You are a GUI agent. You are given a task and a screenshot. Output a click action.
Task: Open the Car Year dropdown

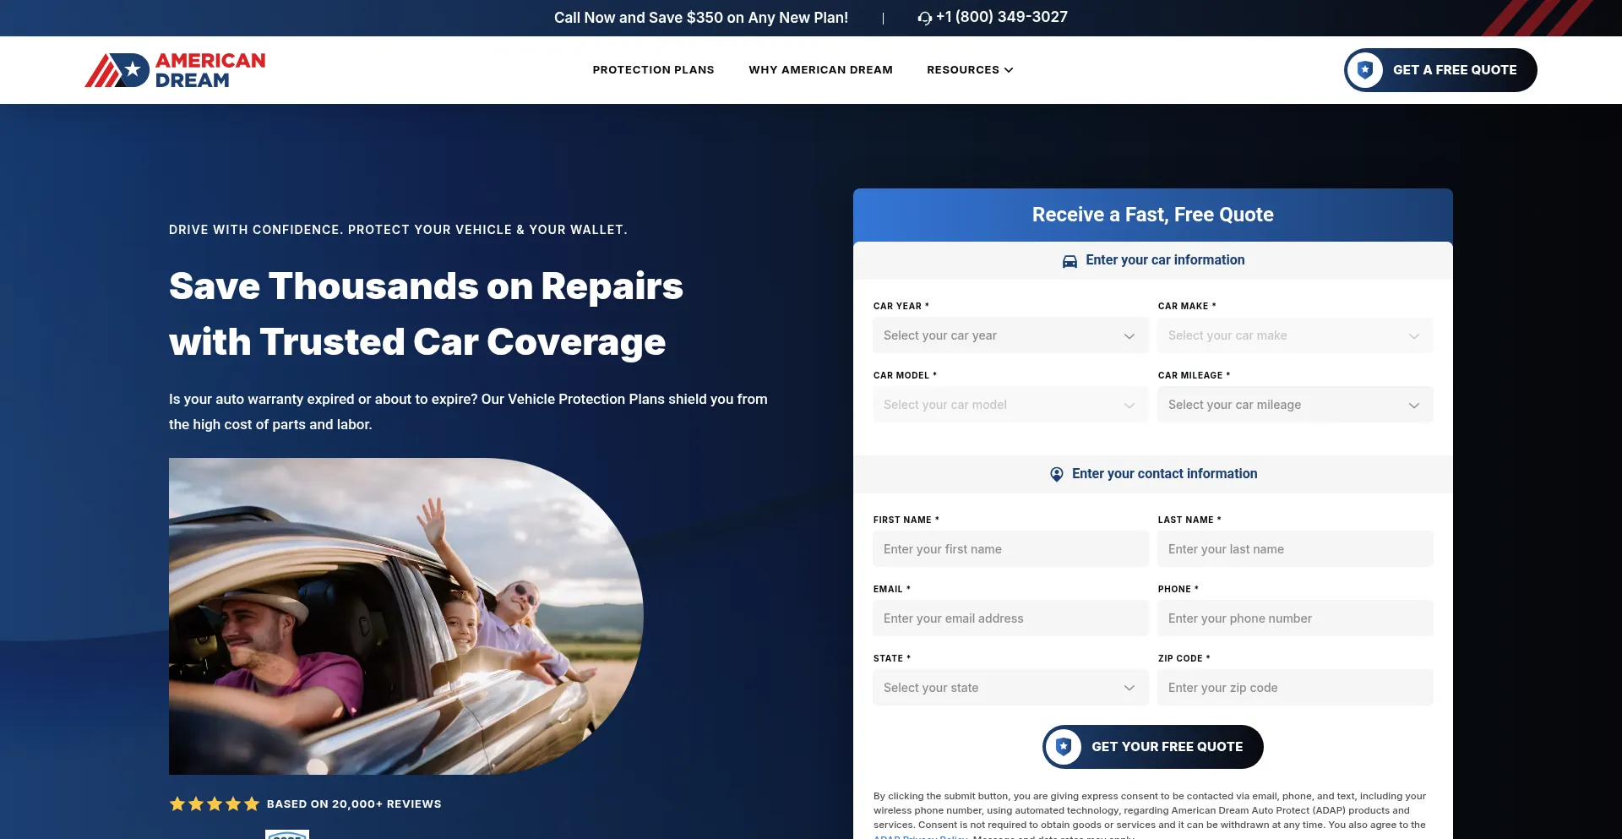coord(1010,335)
